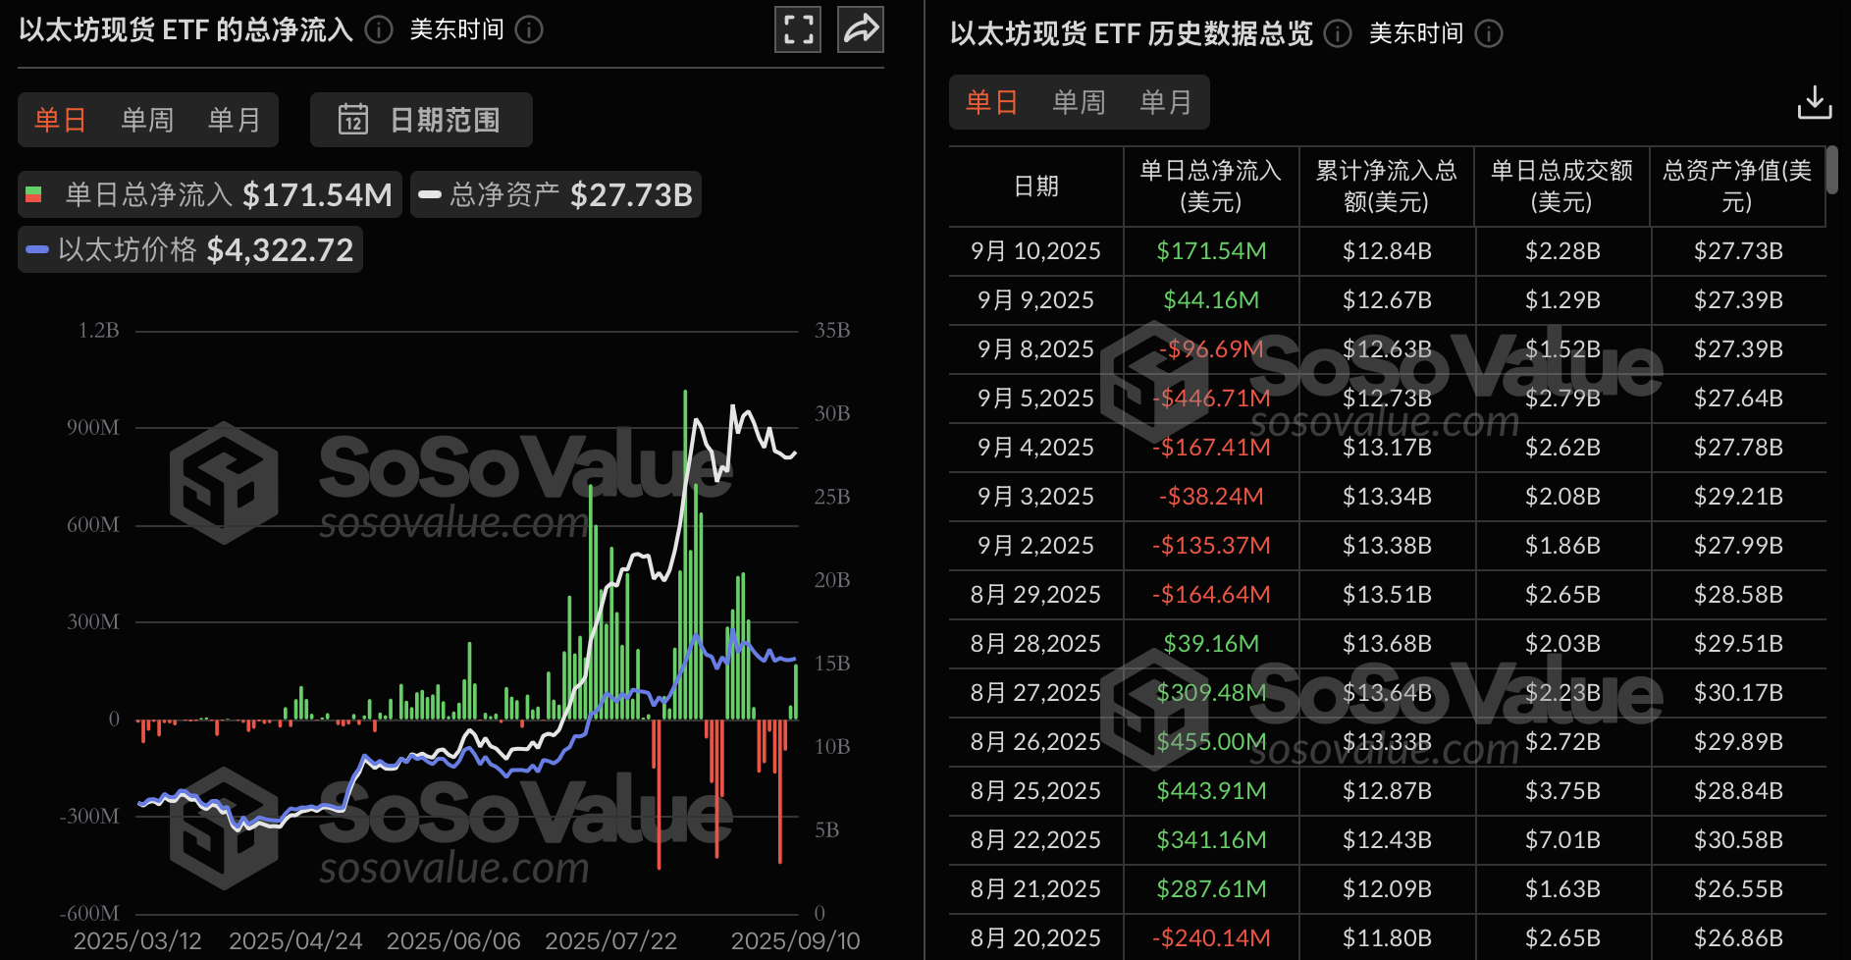Image resolution: width=1851 pixels, height=960 pixels.
Task: Click the $309.48M inflow cell
Action: [1211, 693]
